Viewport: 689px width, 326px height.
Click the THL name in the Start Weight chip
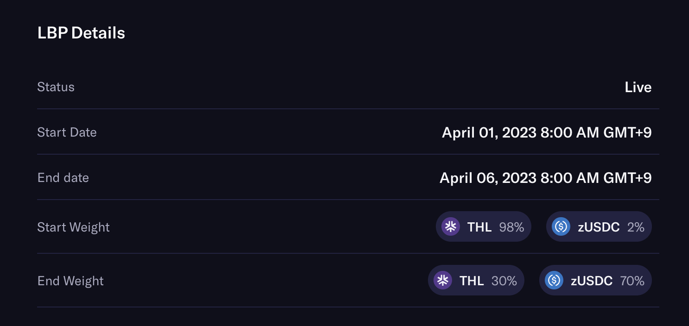479,227
